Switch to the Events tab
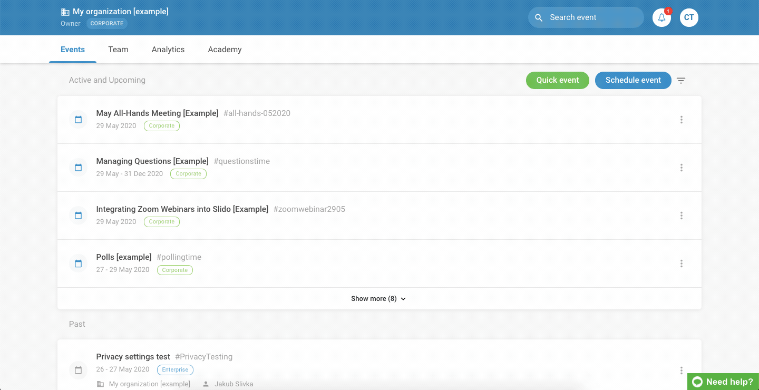Viewport: 759px width, 390px height. coord(73,50)
